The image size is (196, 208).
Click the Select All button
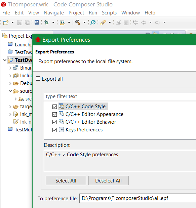66,180
